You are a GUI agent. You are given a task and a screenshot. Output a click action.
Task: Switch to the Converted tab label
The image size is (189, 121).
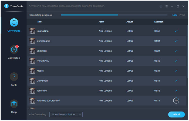pos(14,58)
